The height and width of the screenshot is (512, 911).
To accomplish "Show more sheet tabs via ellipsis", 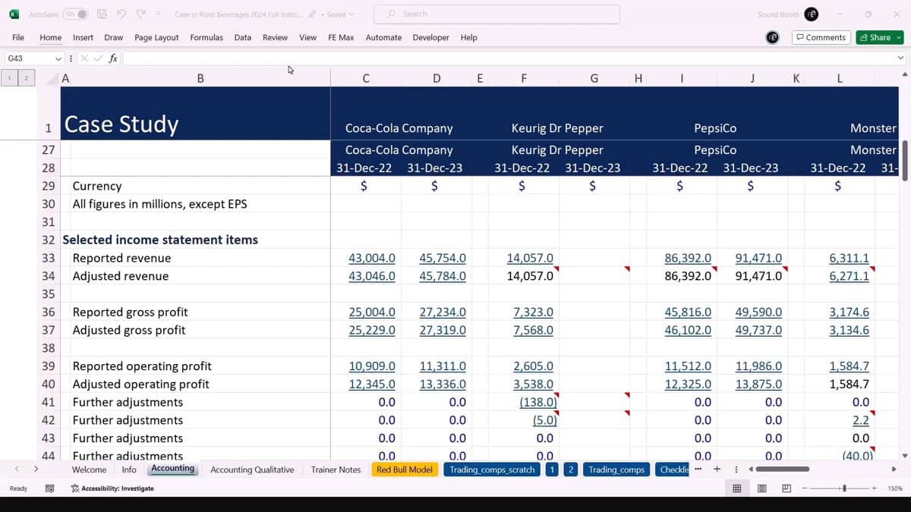I will [698, 470].
